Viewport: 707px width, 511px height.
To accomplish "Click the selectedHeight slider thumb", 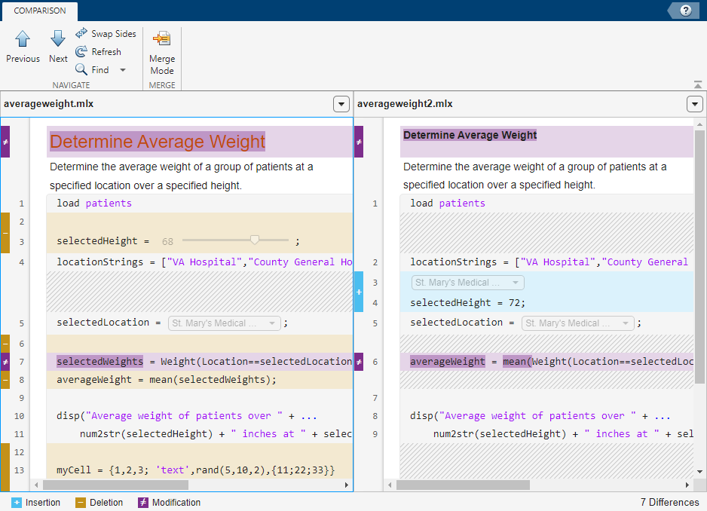I will point(255,240).
